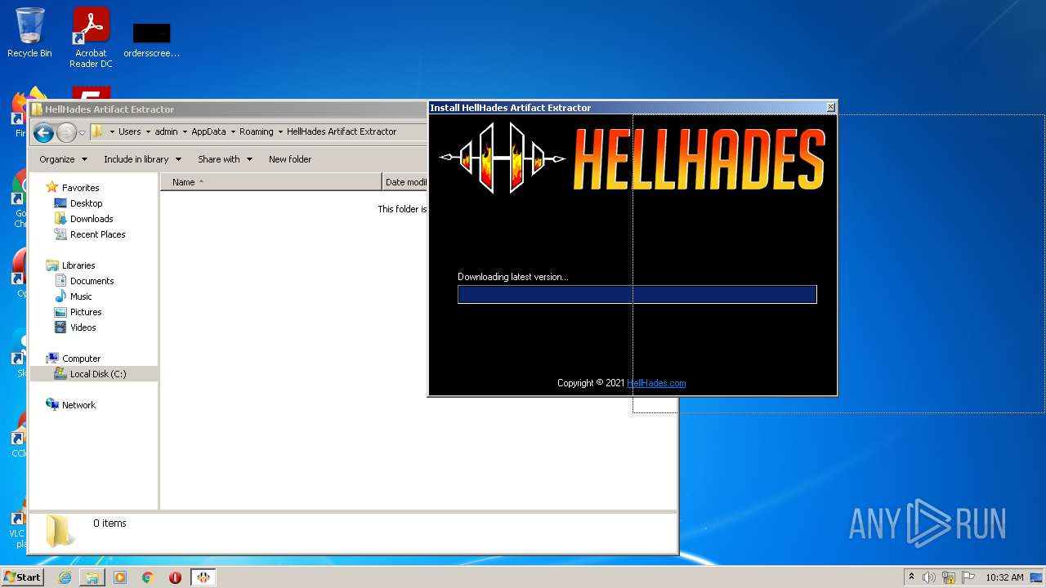The width and height of the screenshot is (1046, 588).
Task: Switch to HellHades installer taskbar button
Action: tap(203, 577)
